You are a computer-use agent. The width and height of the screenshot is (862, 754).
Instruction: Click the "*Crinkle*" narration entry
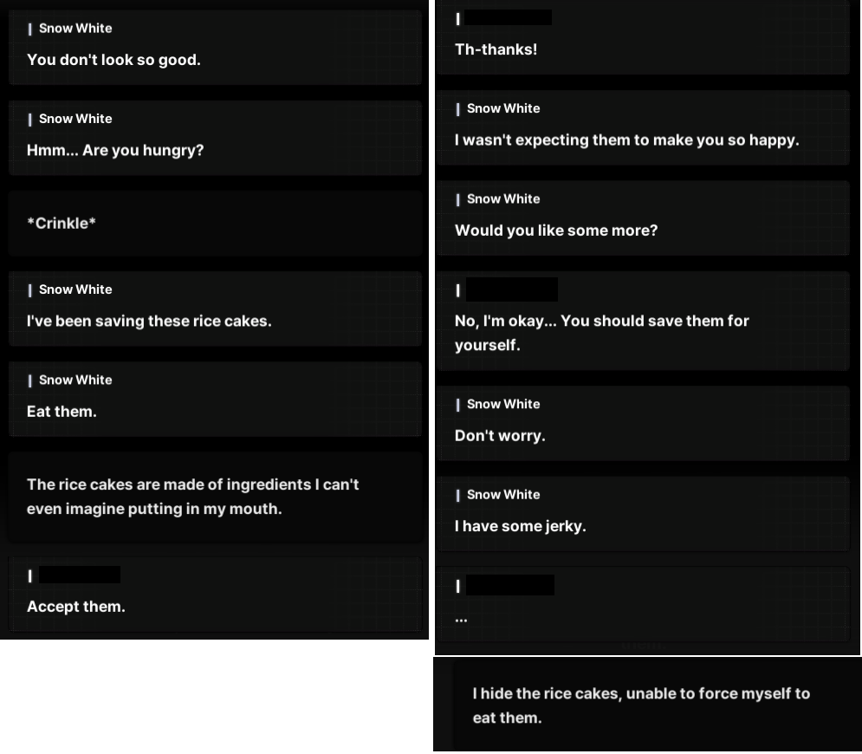[x=62, y=223]
